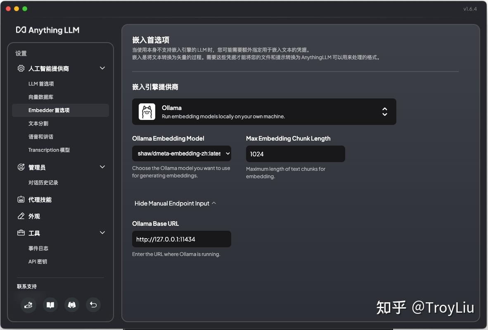This screenshot has height=330, width=488.
Task: Open the documentation book icon
Action: pos(50,305)
